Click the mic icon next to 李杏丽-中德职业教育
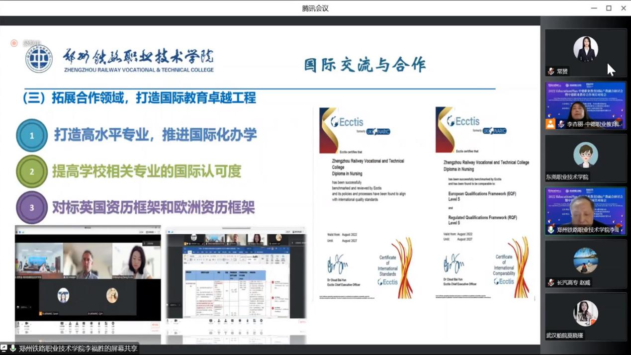This screenshot has width=631, height=355. 561,124
